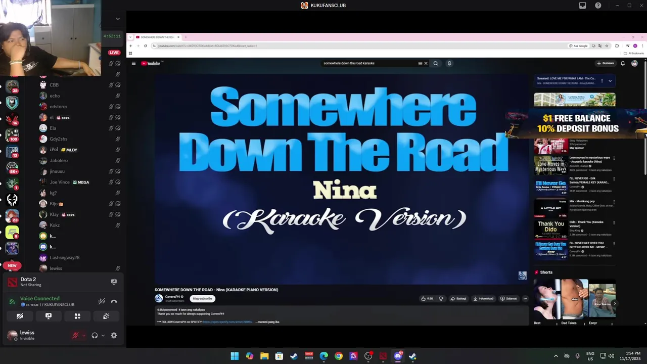647x364 pixels.
Task: Open YouTube guide hamburger menu
Action: tap(133, 63)
